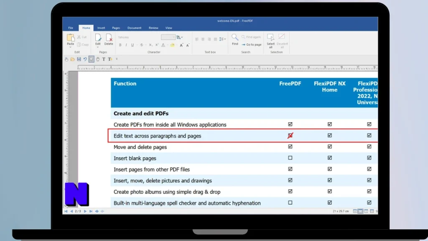The width and height of the screenshot is (428, 241).
Task: Click the Delete page icon
Action: tap(109, 38)
